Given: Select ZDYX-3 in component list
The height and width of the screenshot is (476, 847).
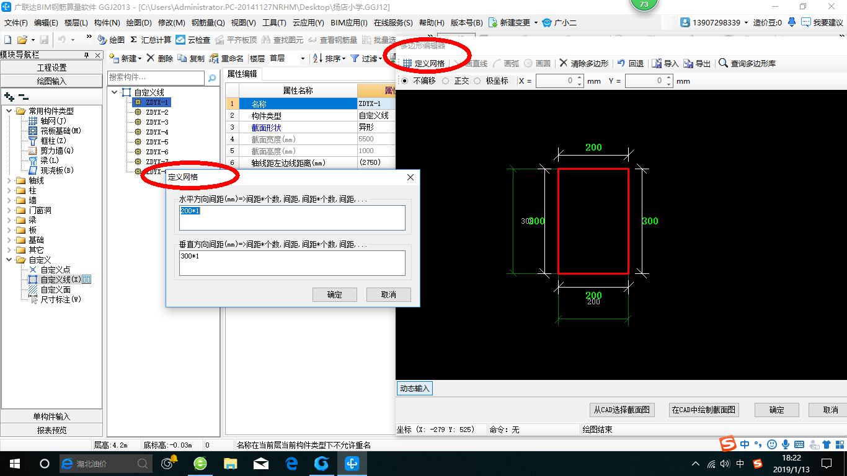Looking at the screenshot, I should click(x=157, y=122).
